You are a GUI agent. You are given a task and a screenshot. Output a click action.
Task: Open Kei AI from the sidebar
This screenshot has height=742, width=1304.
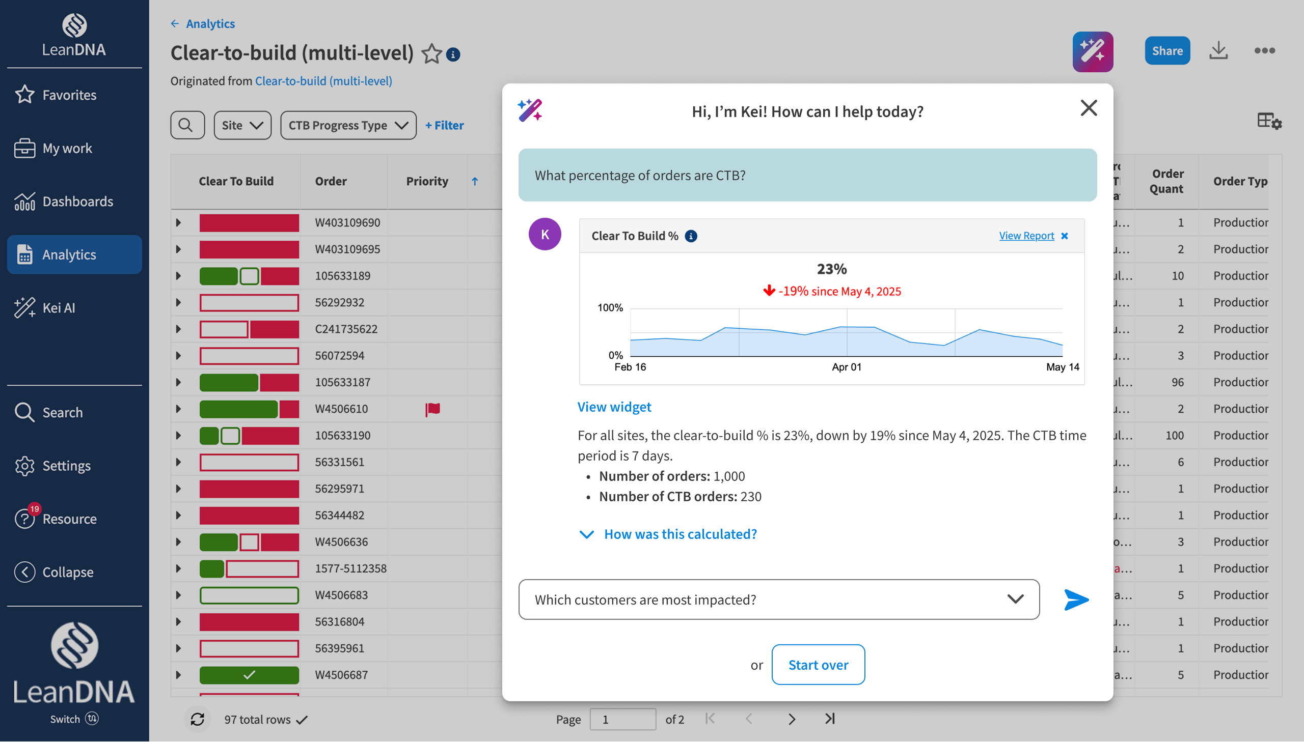74,308
